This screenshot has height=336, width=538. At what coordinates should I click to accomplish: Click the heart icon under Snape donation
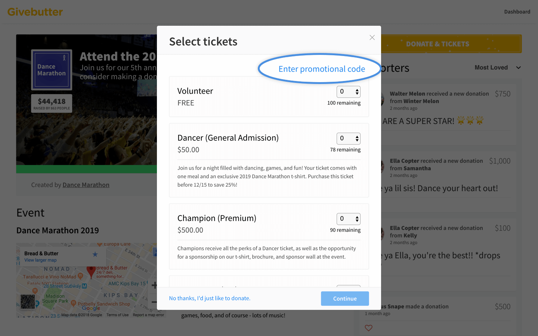[369, 328]
